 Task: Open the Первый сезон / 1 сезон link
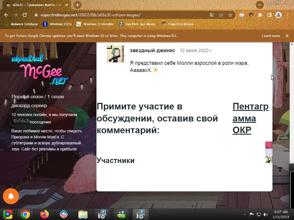(38, 97)
